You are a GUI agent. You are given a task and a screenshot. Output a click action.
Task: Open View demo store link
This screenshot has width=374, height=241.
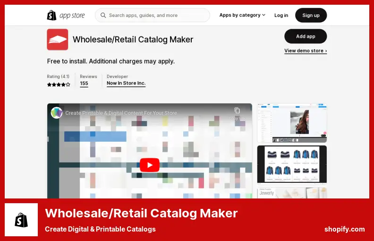click(x=306, y=51)
